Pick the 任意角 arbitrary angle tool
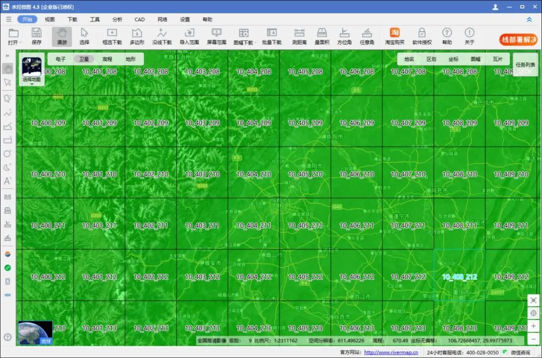 click(x=367, y=36)
